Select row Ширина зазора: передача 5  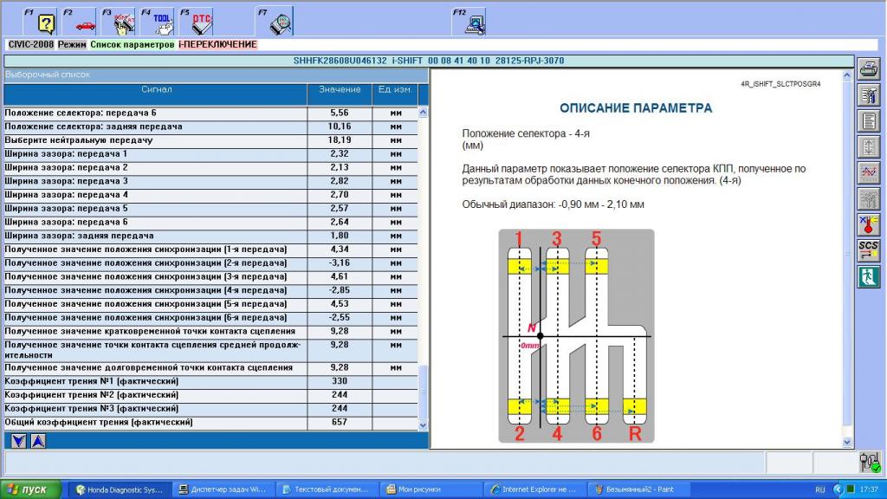click(210, 208)
